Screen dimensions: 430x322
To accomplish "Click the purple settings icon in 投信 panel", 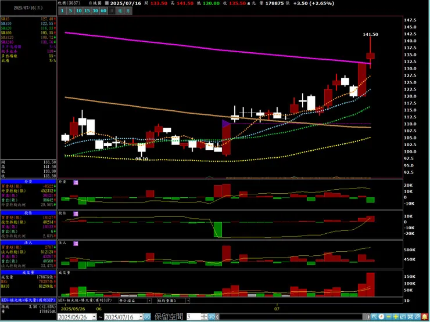I will (76, 214).
